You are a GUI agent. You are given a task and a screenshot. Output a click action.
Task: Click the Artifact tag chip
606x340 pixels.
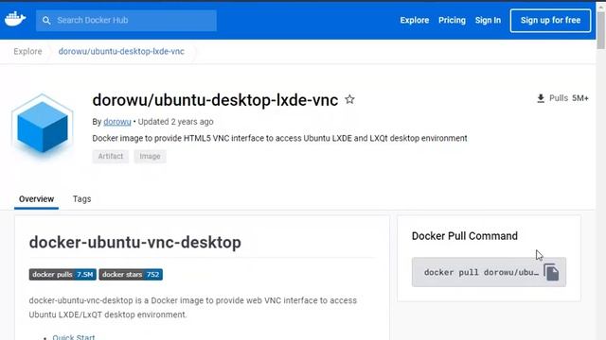(x=111, y=156)
